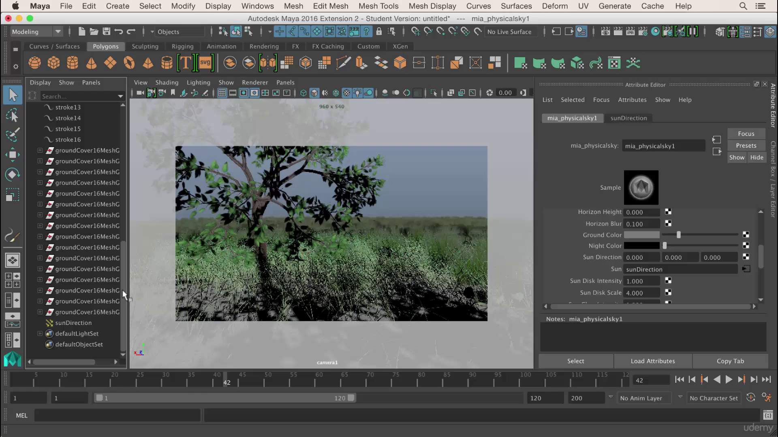Click the Multi-Cut knife shelf icon
Image resolution: width=778 pixels, height=437 pixels.
[x=344, y=63]
